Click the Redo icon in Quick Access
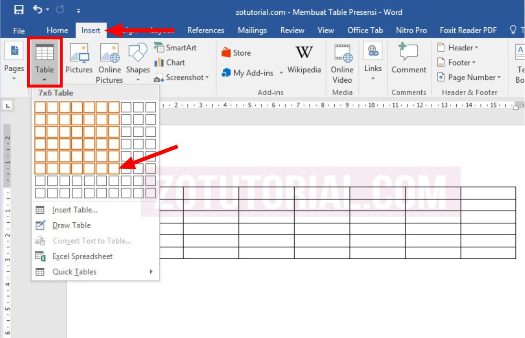This screenshot has width=525, height=338. point(60,10)
